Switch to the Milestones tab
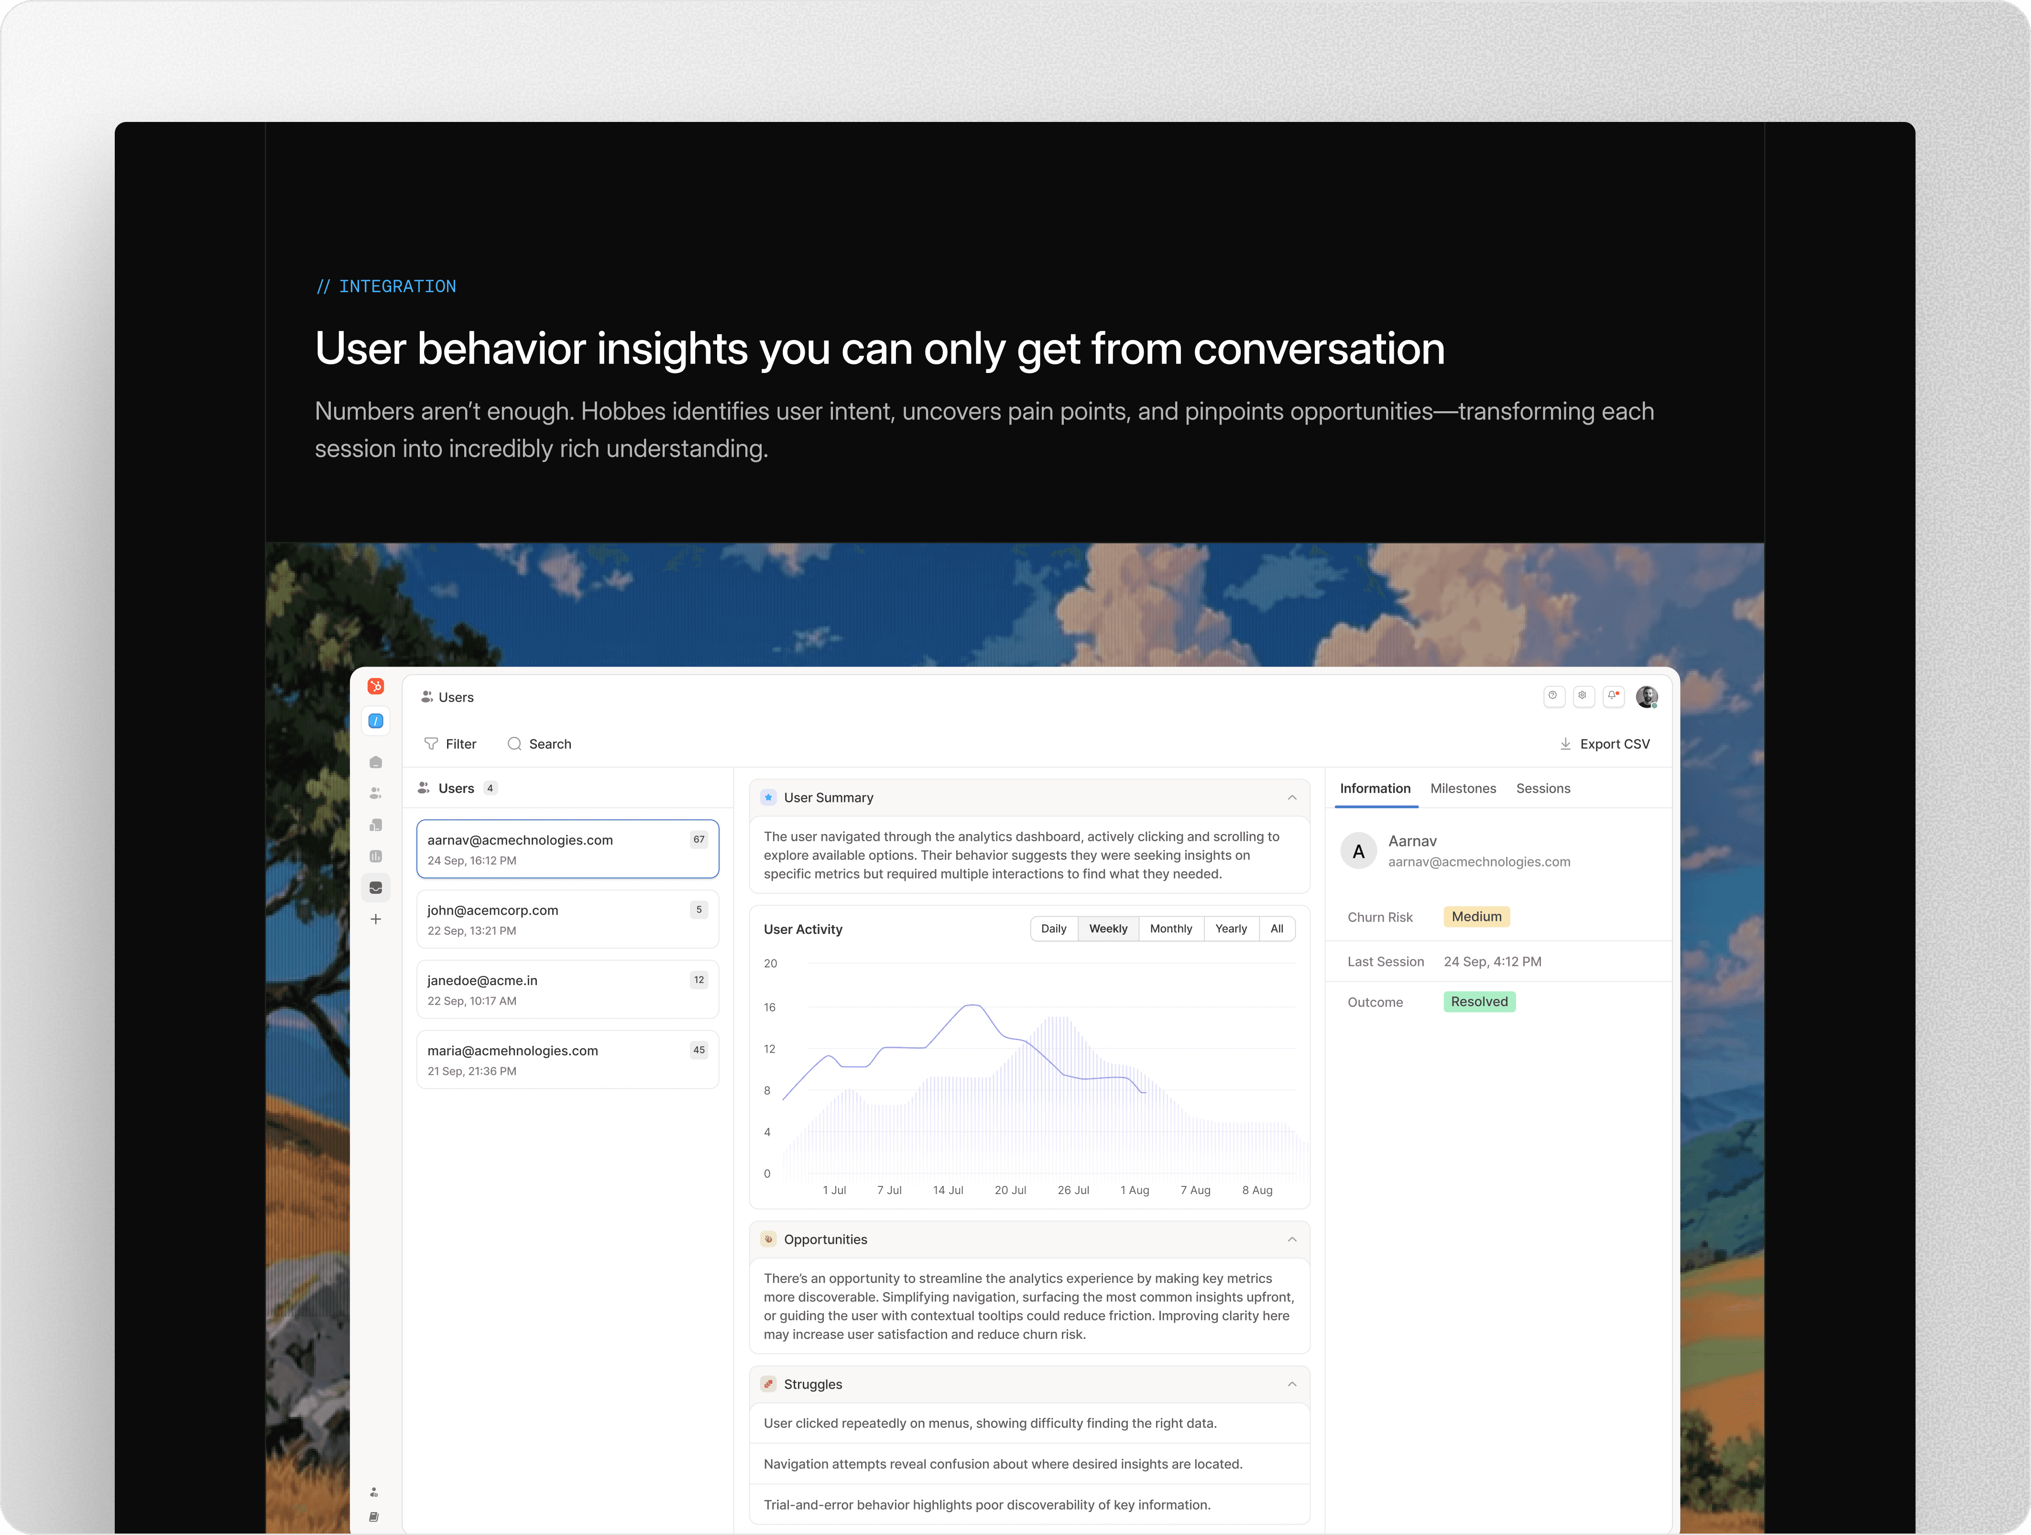The image size is (2031, 1535). [1463, 788]
